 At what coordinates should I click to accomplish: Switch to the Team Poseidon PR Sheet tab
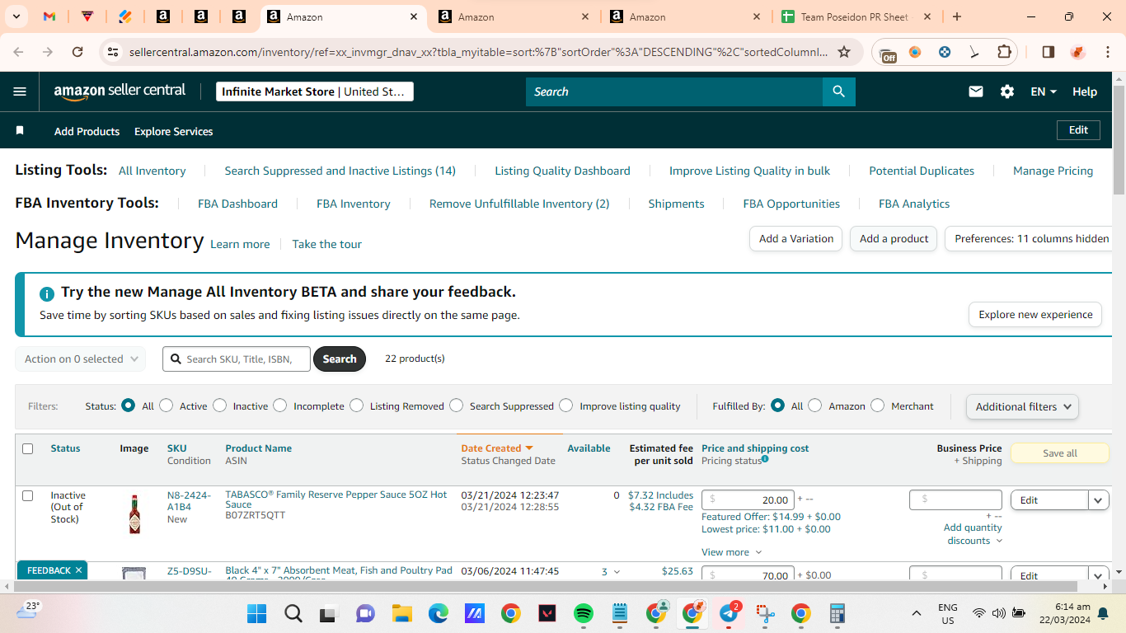(x=856, y=16)
